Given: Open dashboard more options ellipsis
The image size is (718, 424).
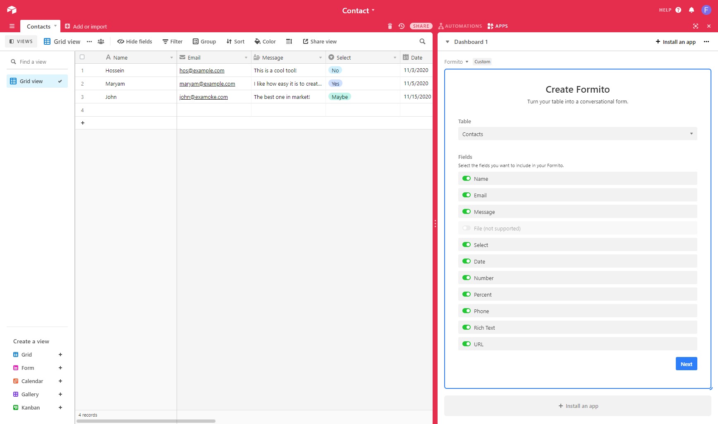Looking at the screenshot, I should (706, 41).
